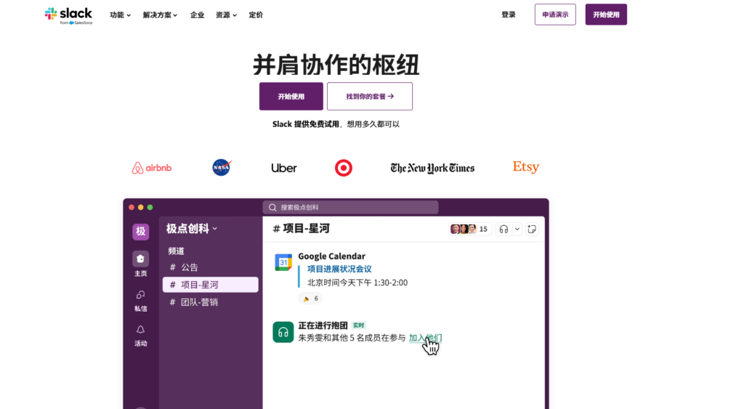Click the 实时 live badge

pos(359,325)
